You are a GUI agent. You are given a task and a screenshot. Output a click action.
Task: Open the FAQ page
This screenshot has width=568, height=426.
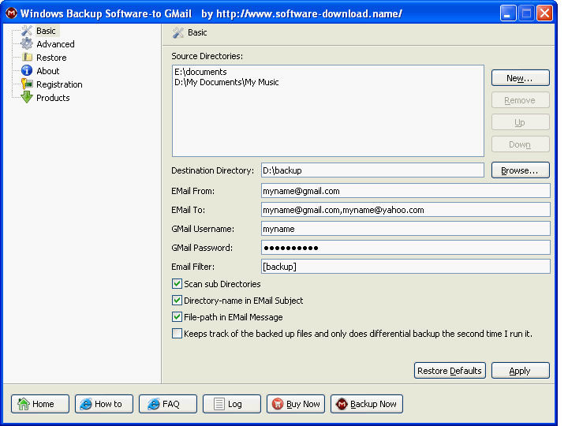coord(168,404)
